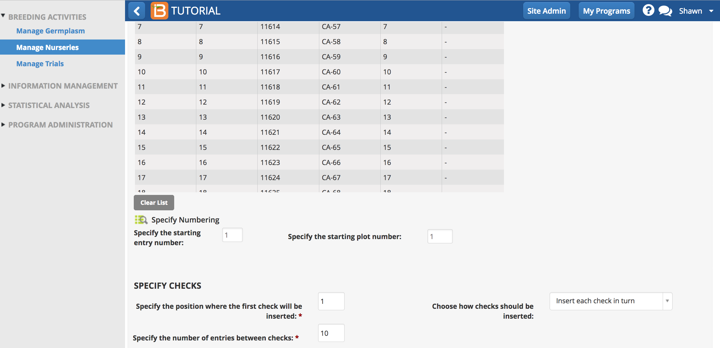The width and height of the screenshot is (720, 348).
Task: Click the starting entry number field
Action: (x=232, y=235)
